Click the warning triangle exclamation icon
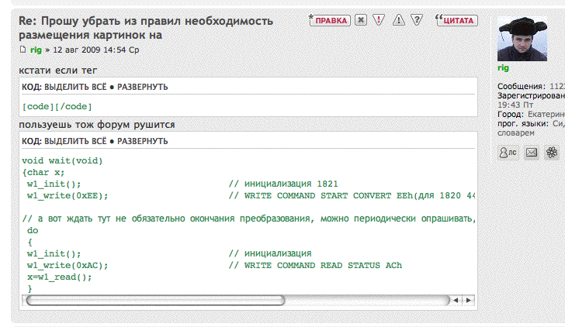 [398, 20]
